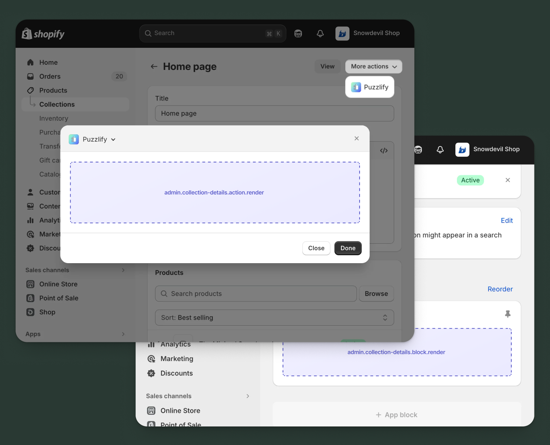
Task: Click the Title input field
Action: (274, 114)
